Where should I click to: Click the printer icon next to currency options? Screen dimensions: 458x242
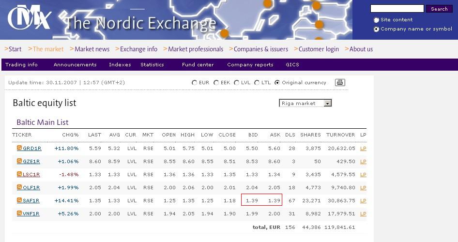(x=340, y=83)
